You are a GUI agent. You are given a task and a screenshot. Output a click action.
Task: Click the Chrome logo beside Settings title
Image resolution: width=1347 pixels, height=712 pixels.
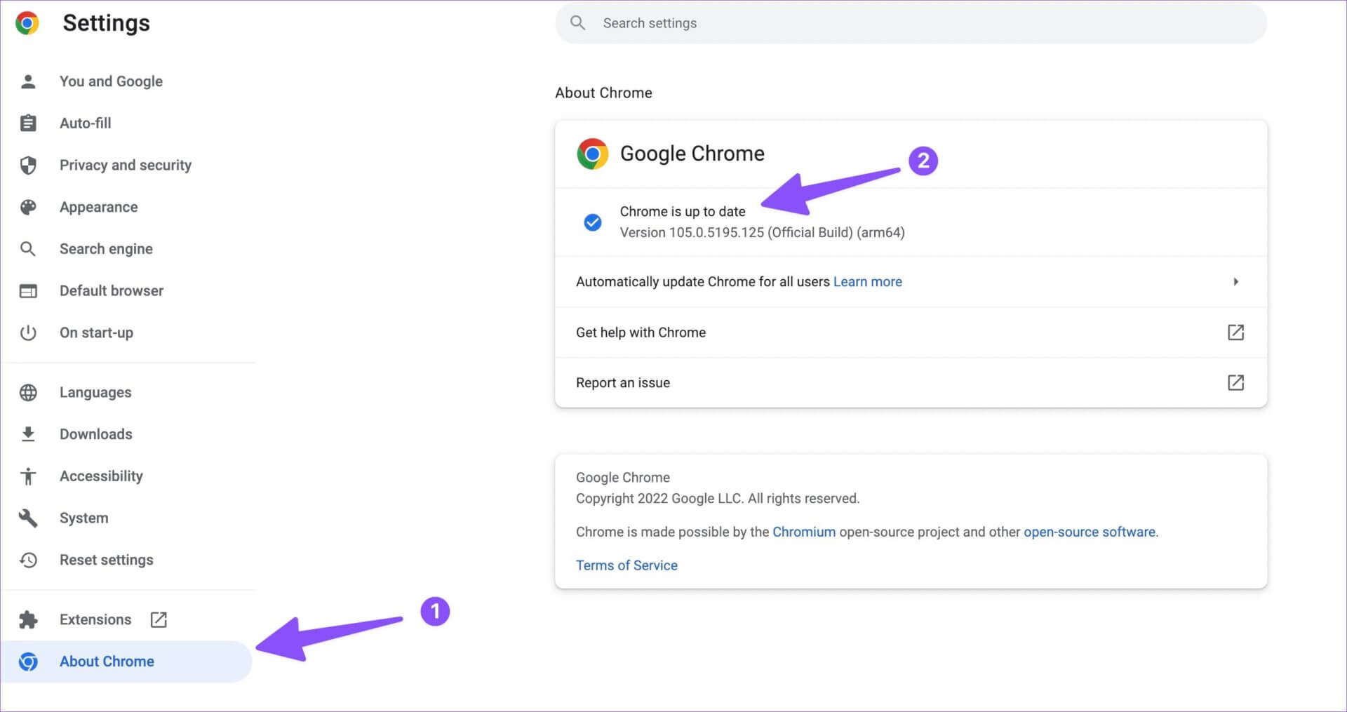pos(27,23)
